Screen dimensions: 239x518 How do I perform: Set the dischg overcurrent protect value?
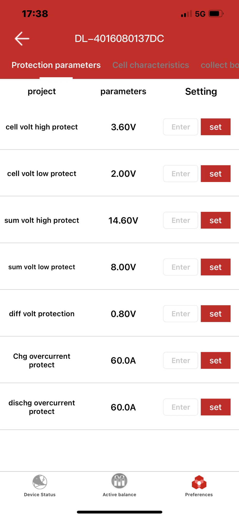point(215,407)
